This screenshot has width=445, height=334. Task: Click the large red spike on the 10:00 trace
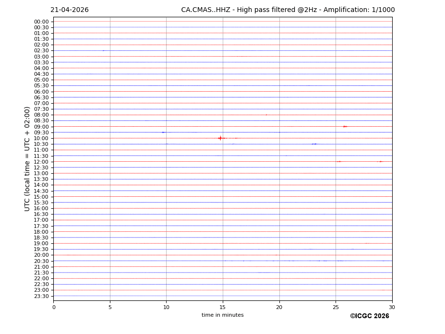pos(220,138)
